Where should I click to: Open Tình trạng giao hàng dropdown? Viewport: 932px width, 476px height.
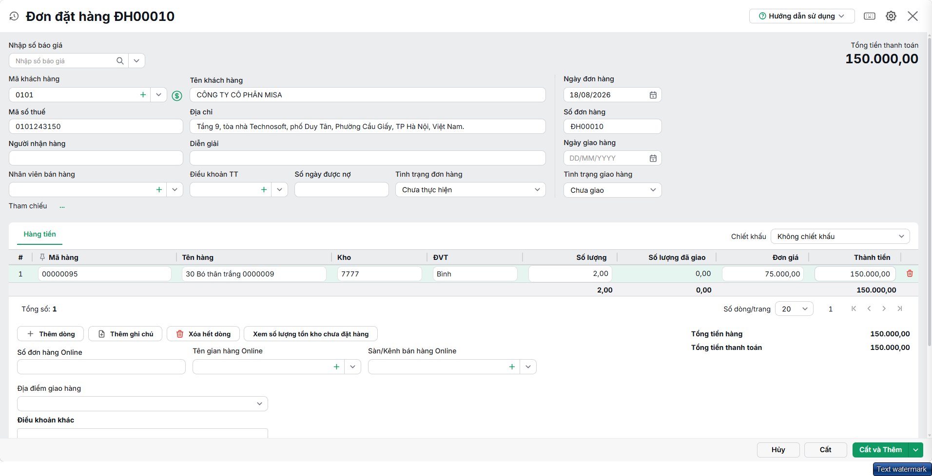tap(613, 190)
